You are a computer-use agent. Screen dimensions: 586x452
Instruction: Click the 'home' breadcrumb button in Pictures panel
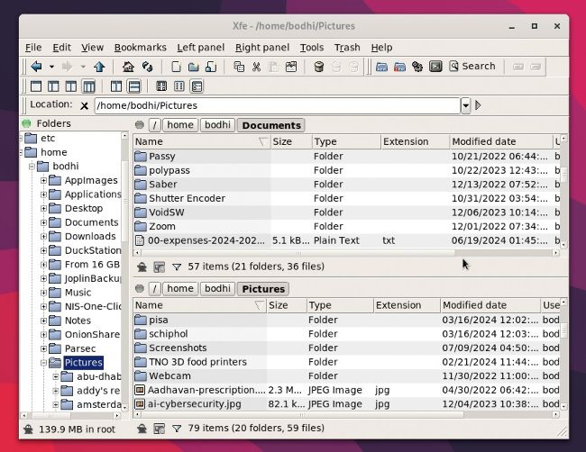tap(180, 289)
